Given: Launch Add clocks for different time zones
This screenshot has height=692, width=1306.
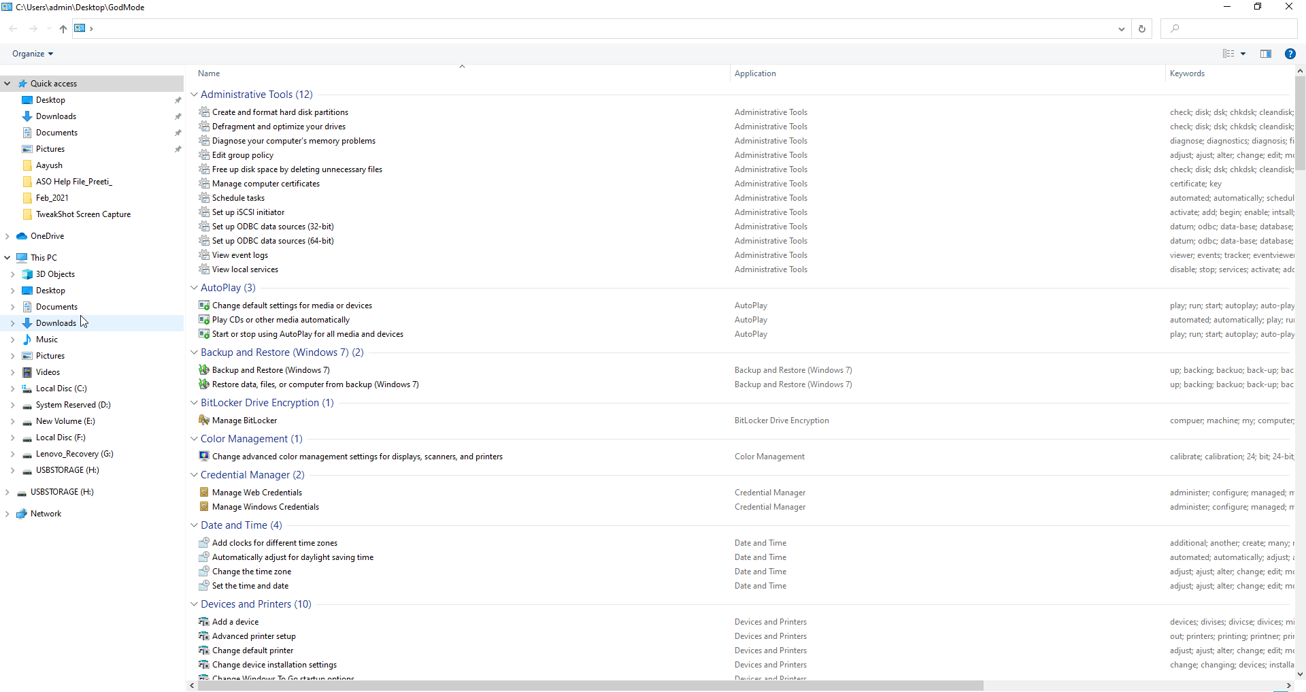Looking at the screenshot, I should 275,542.
